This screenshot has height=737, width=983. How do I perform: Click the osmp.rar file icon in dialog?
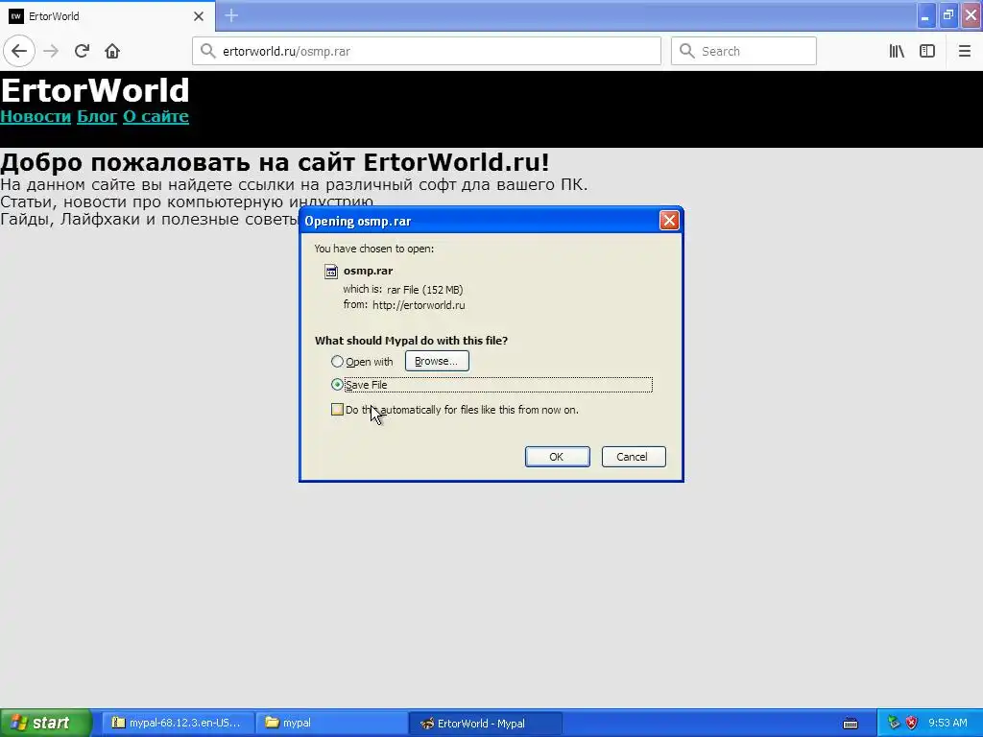click(x=331, y=271)
